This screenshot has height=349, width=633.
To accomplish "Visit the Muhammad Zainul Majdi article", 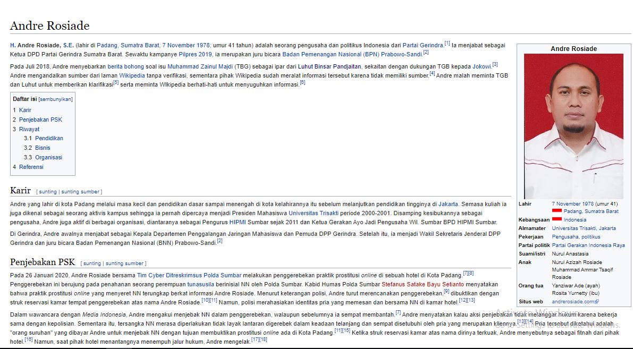I will pos(200,66).
